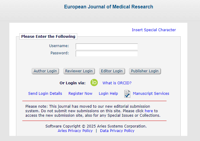Focus the Username text field

tap(106, 46)
